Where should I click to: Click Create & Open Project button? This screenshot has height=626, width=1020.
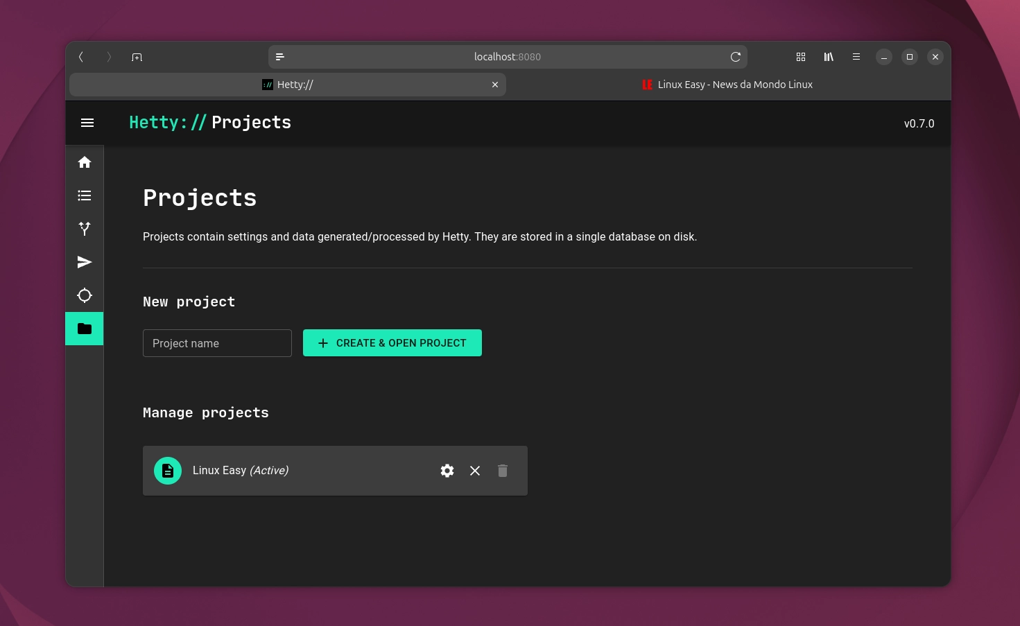(x=392, y=343)
